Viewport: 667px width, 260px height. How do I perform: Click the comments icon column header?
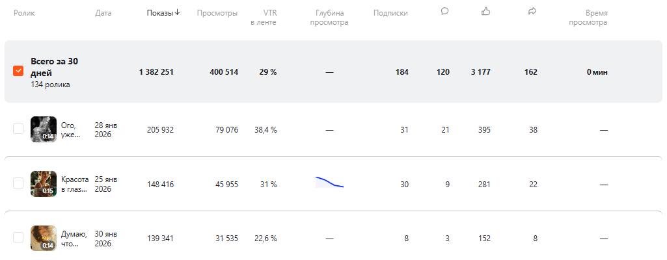click(444, 11)
